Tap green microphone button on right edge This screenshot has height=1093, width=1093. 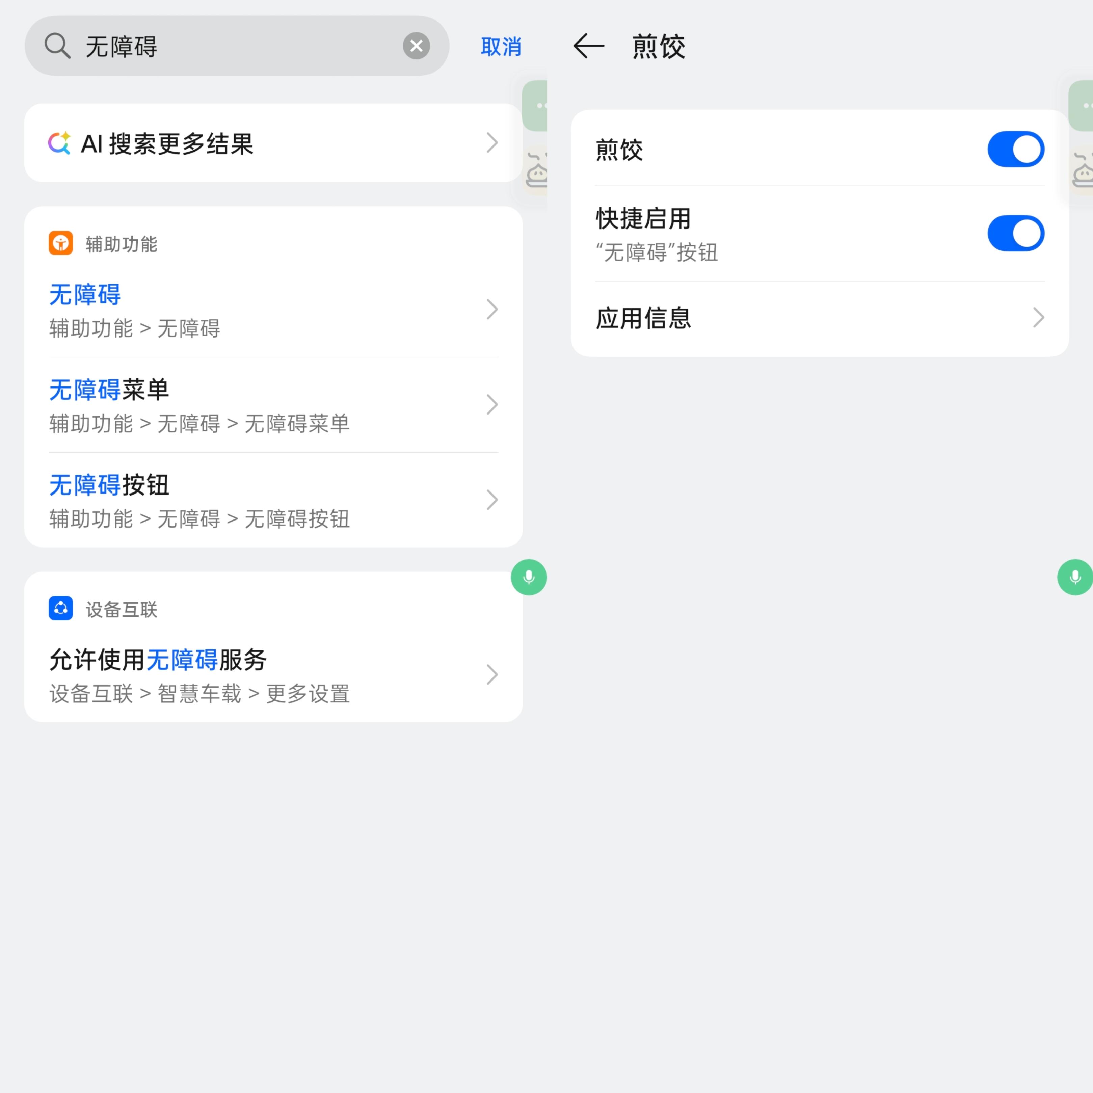[1075, 577]
